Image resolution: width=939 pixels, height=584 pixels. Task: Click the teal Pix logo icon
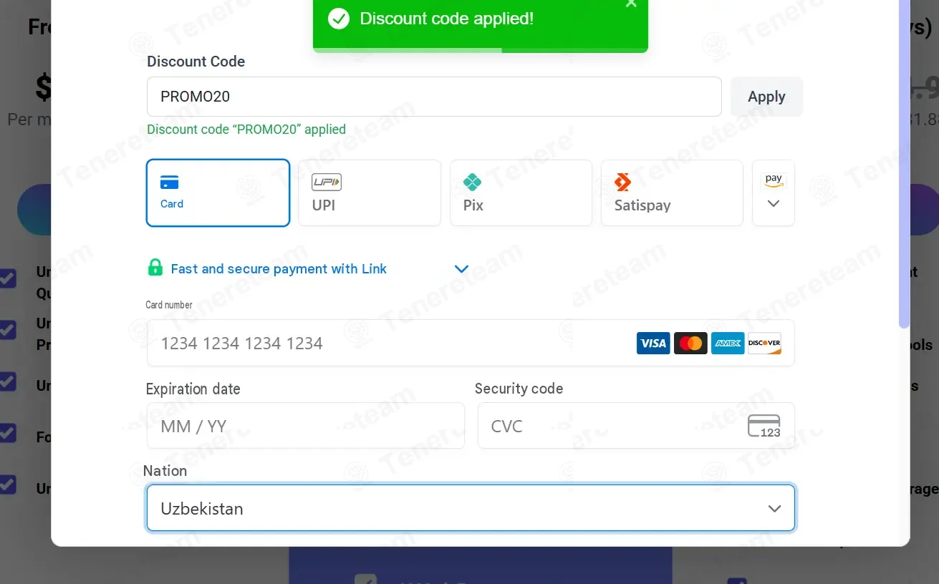(x=472, y=182)
